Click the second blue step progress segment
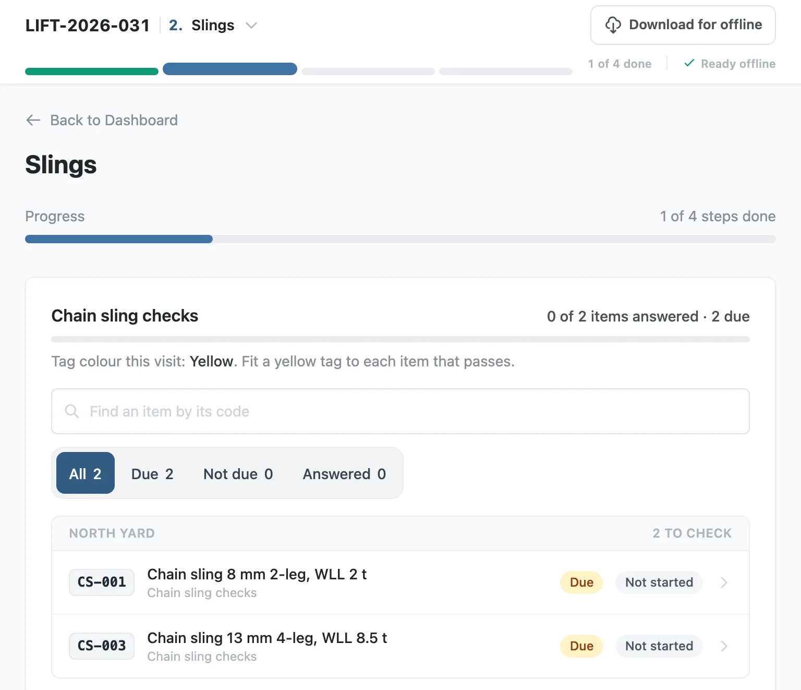The image size is (801, 690). 230,69
